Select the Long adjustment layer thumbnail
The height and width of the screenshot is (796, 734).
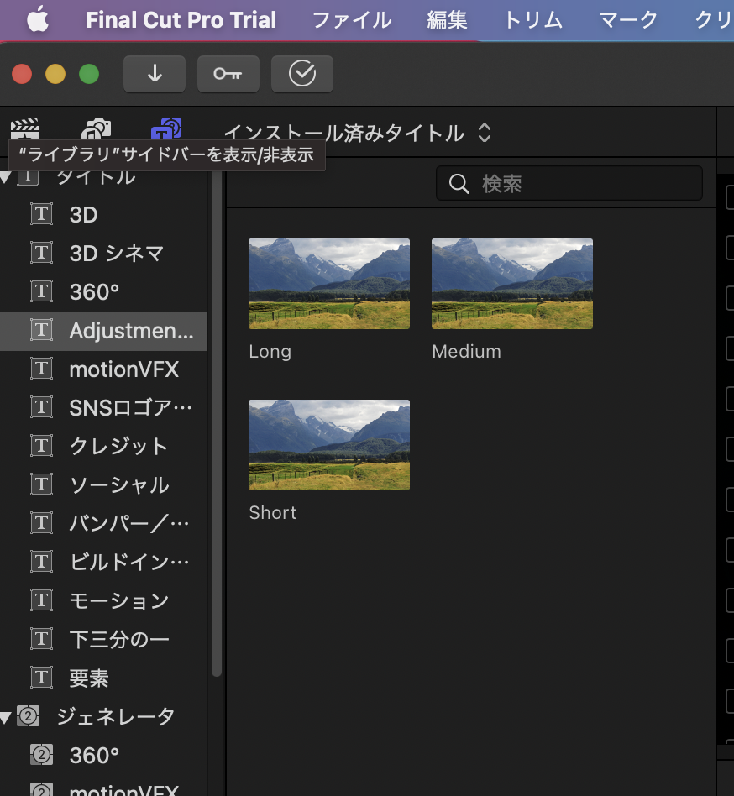click(329, 284)
